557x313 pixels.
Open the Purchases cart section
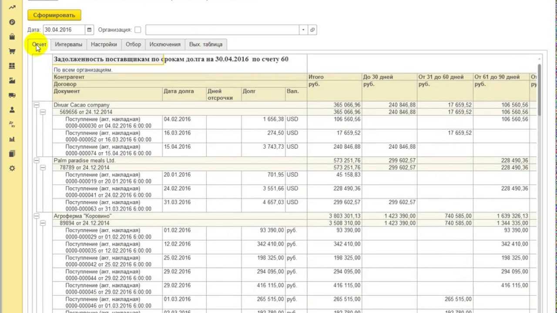coord(12,51)
